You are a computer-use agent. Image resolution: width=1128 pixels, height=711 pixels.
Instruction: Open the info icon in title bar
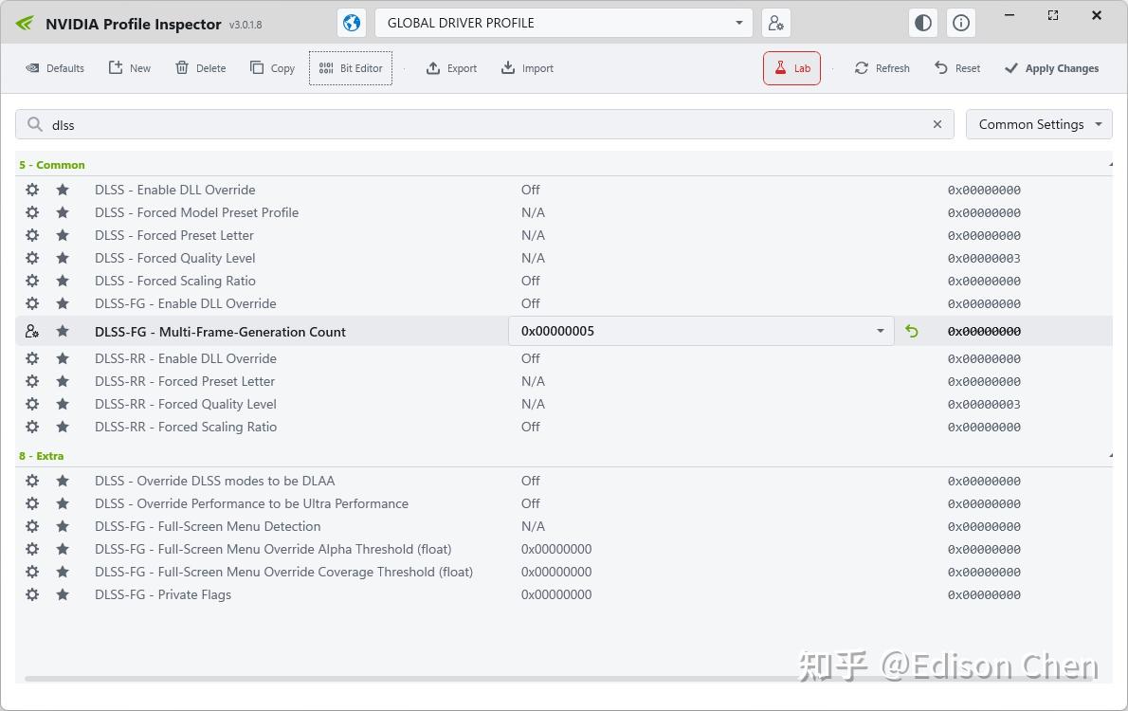[961, 23]
